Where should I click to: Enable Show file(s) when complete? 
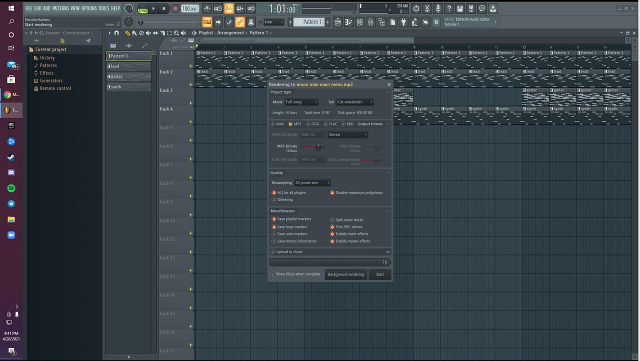295,274
